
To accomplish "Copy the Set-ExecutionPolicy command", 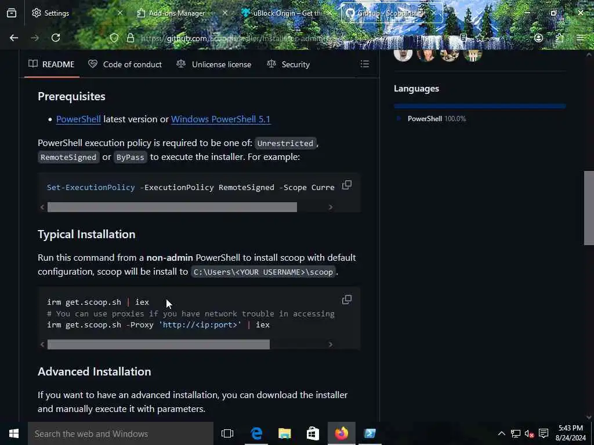I will (347, 185).
